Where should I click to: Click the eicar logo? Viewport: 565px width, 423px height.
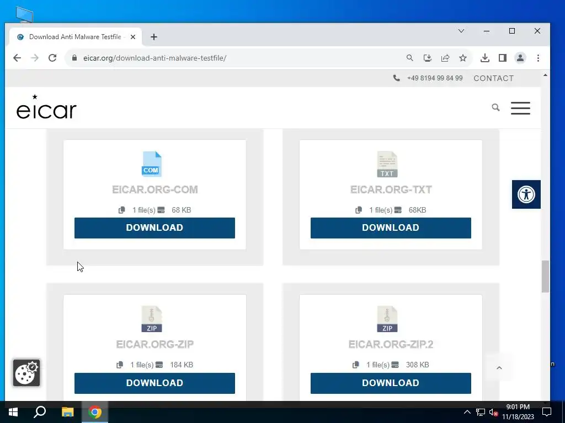46,107
